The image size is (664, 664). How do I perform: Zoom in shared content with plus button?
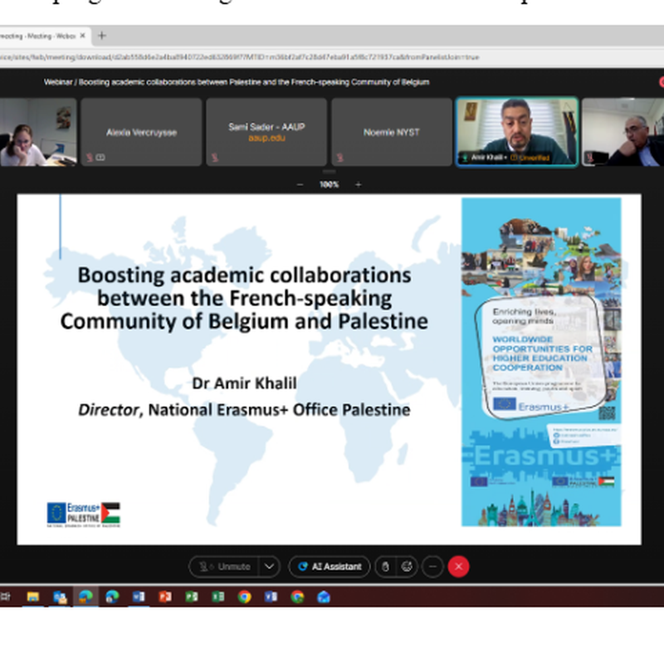358,184
